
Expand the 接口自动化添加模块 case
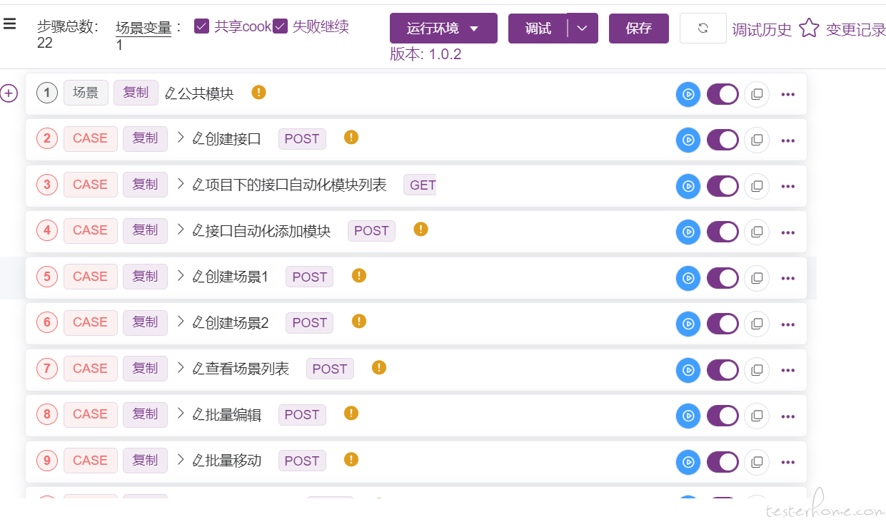181,230
